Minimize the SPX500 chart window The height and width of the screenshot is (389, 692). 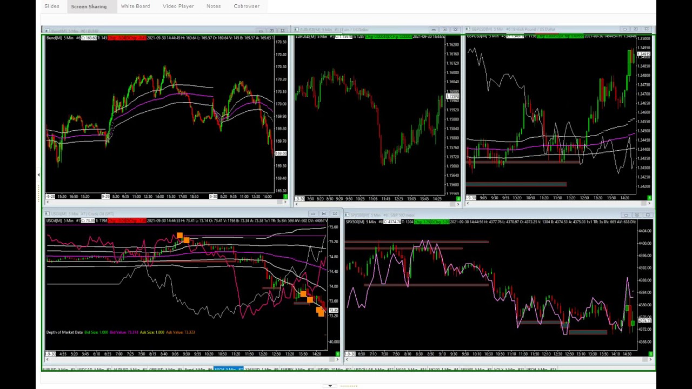coord(626,215)
